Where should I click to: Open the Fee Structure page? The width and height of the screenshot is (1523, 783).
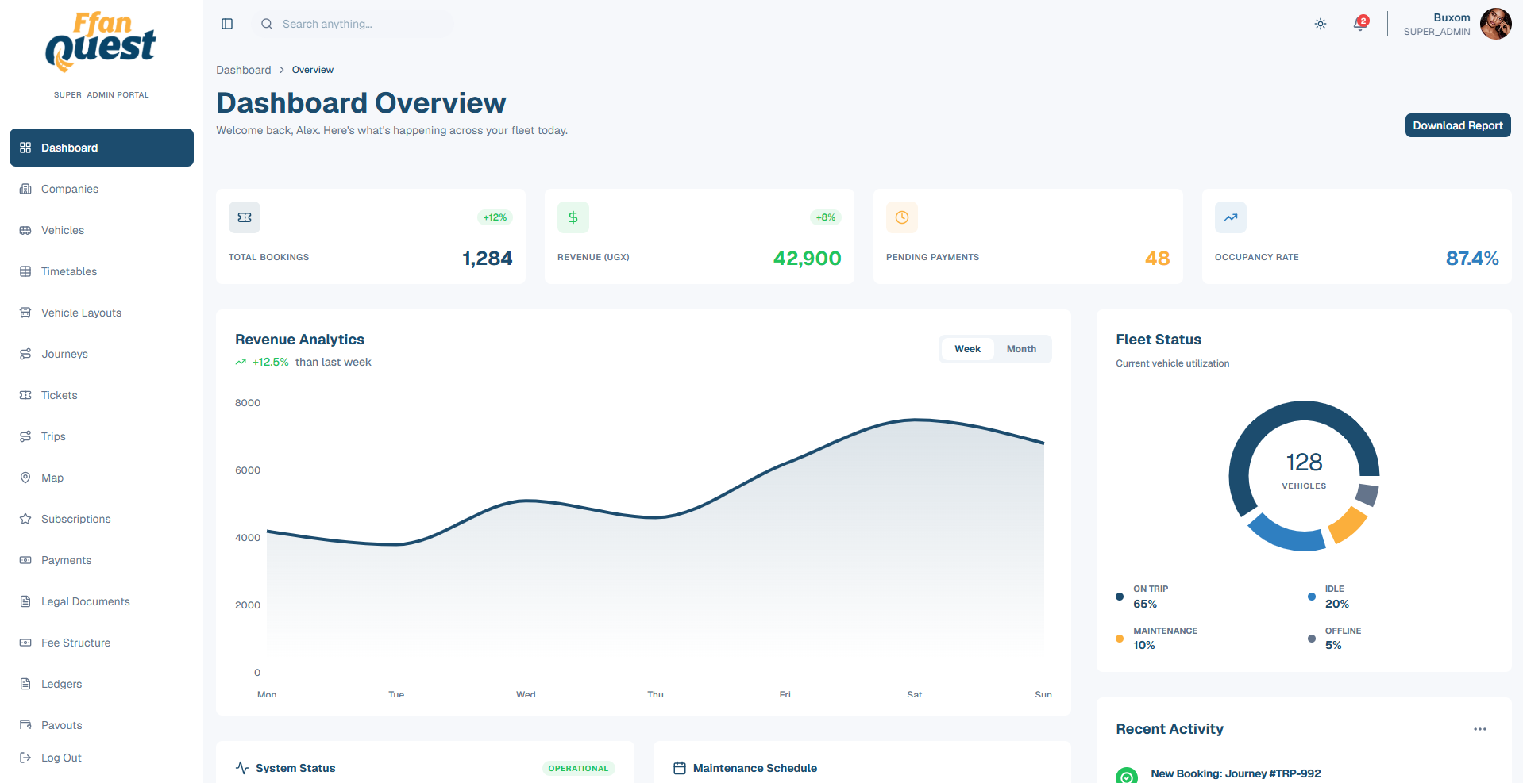[x=102, y=643]
